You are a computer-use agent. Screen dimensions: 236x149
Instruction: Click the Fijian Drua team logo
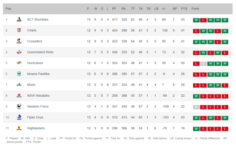[19, 117]
